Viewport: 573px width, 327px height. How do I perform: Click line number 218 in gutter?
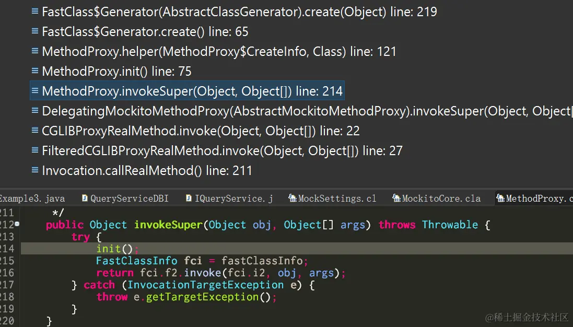click(x=7, y=297)
